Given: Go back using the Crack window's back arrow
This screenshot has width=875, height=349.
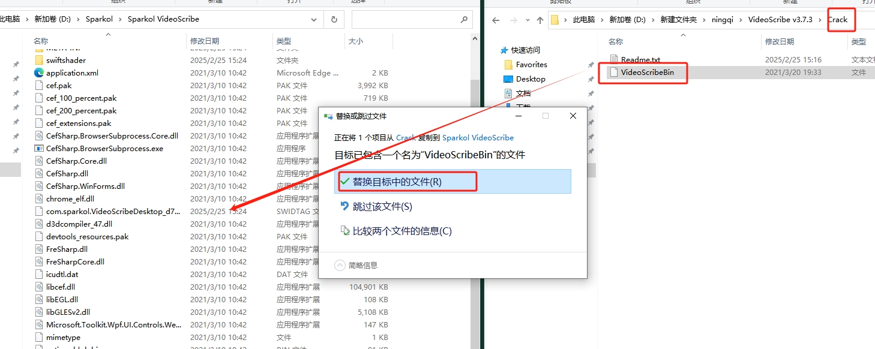Looking at the screenshot, I should (495, 20).
